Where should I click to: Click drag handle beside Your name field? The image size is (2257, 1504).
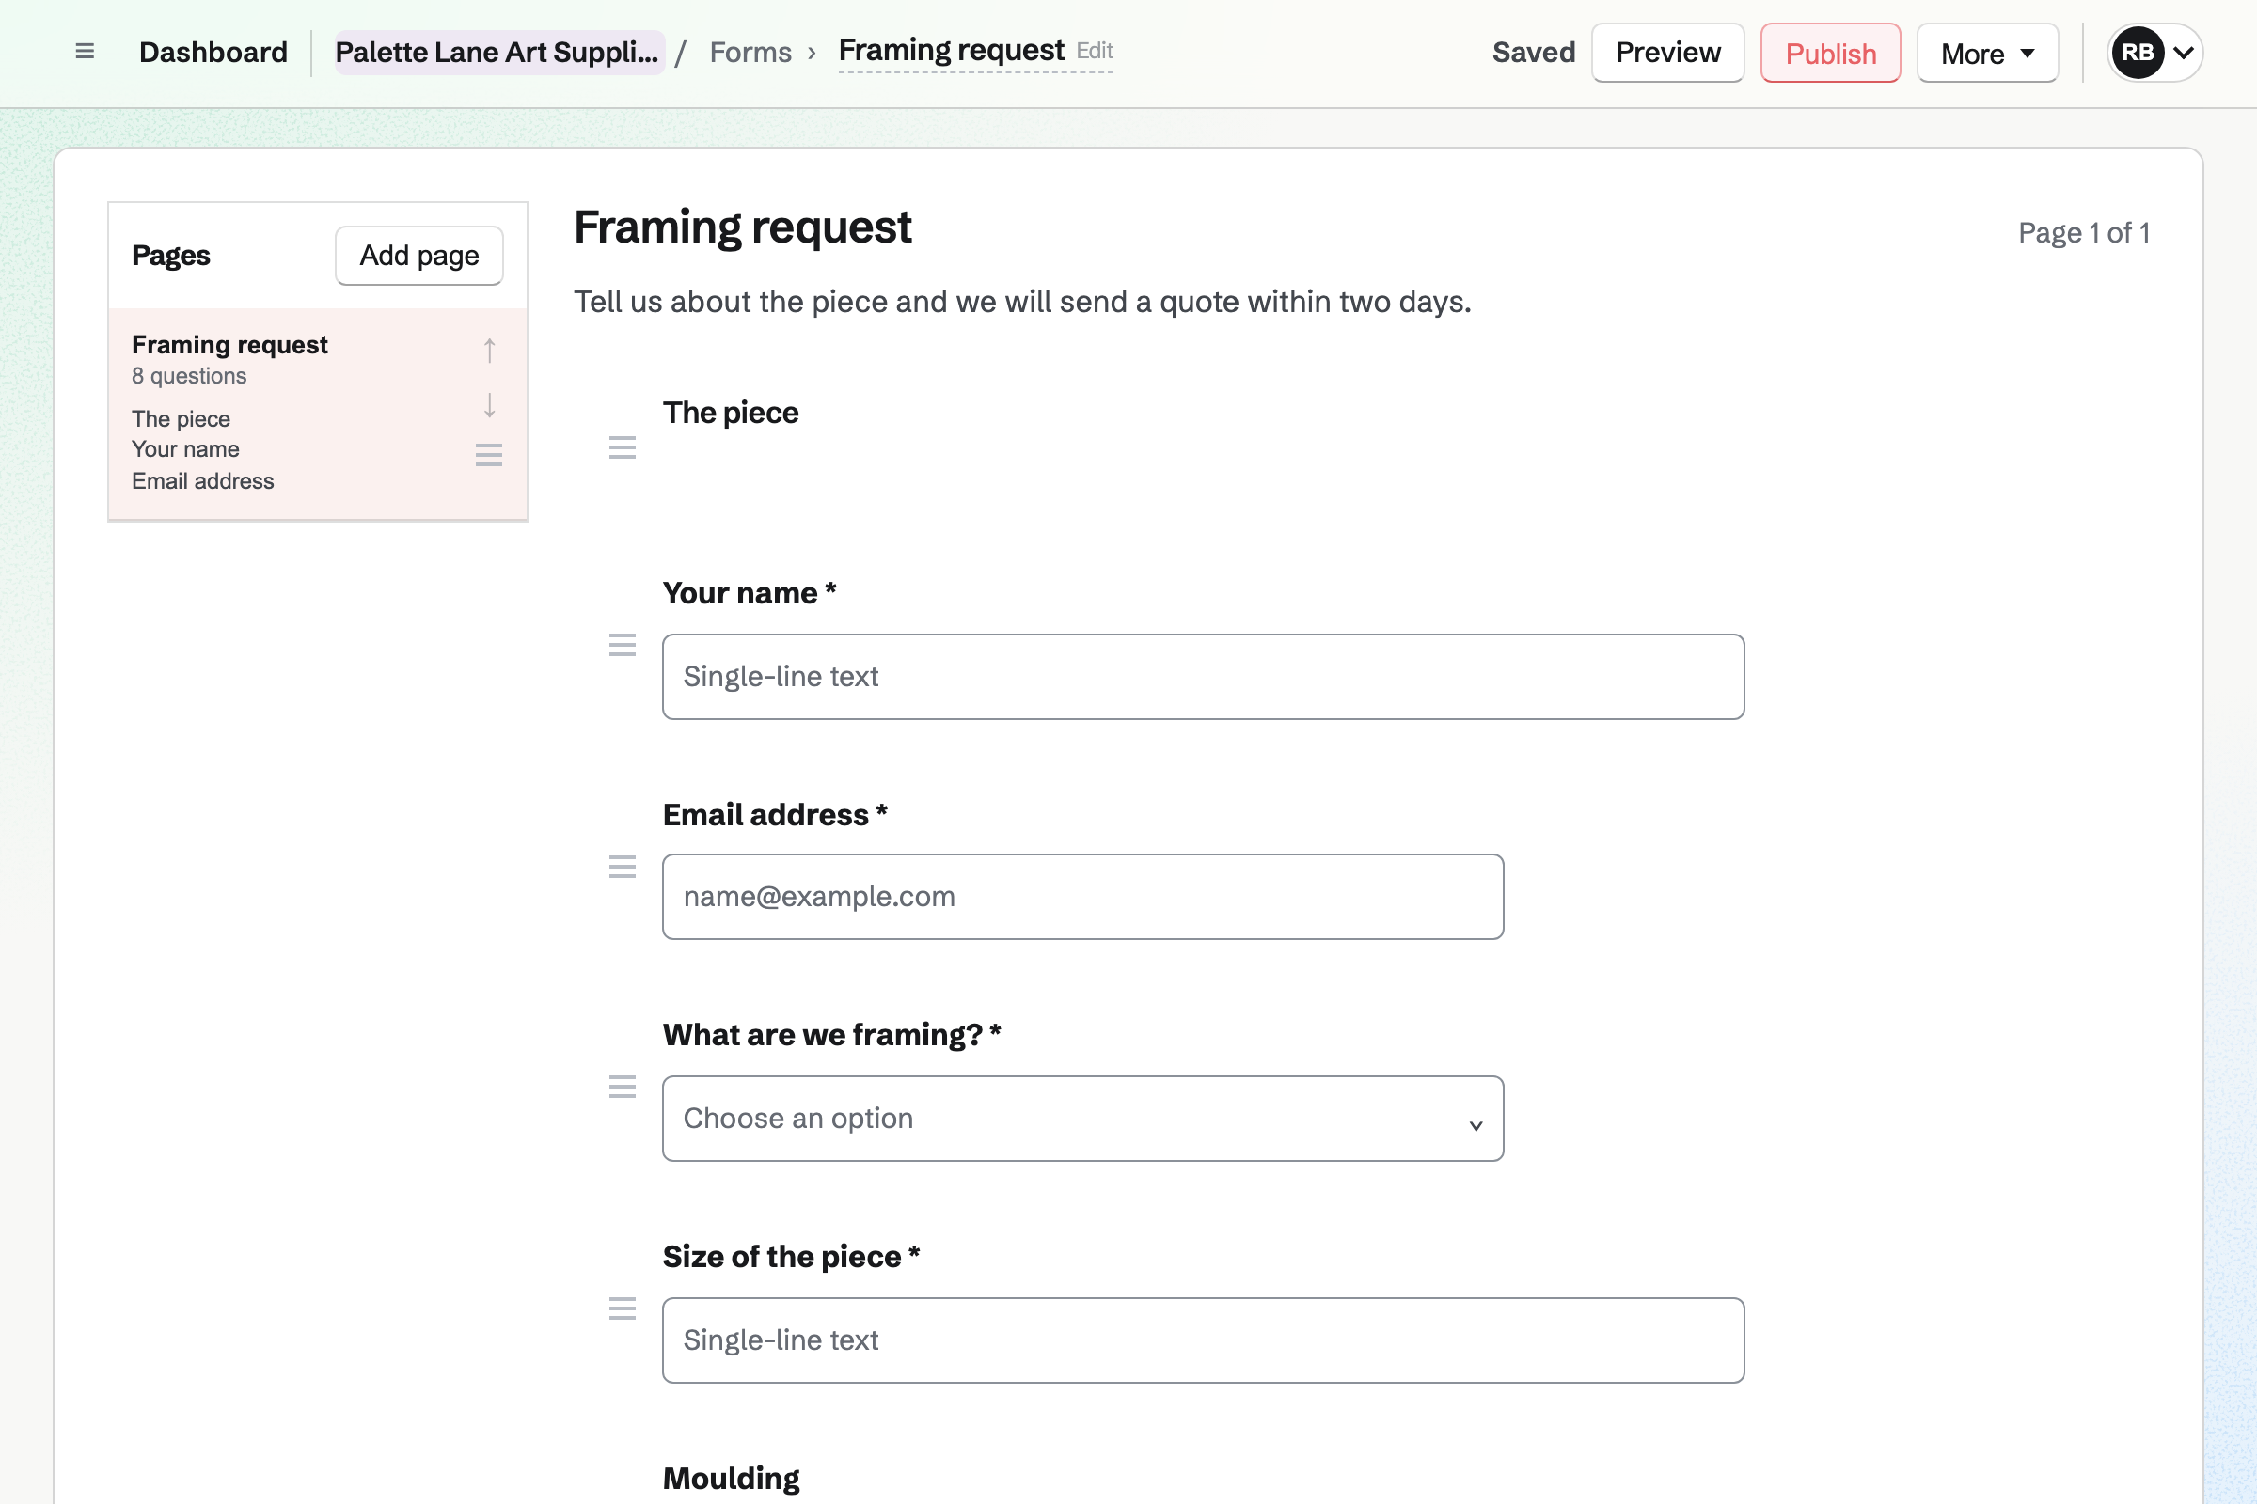pos(623,645)
